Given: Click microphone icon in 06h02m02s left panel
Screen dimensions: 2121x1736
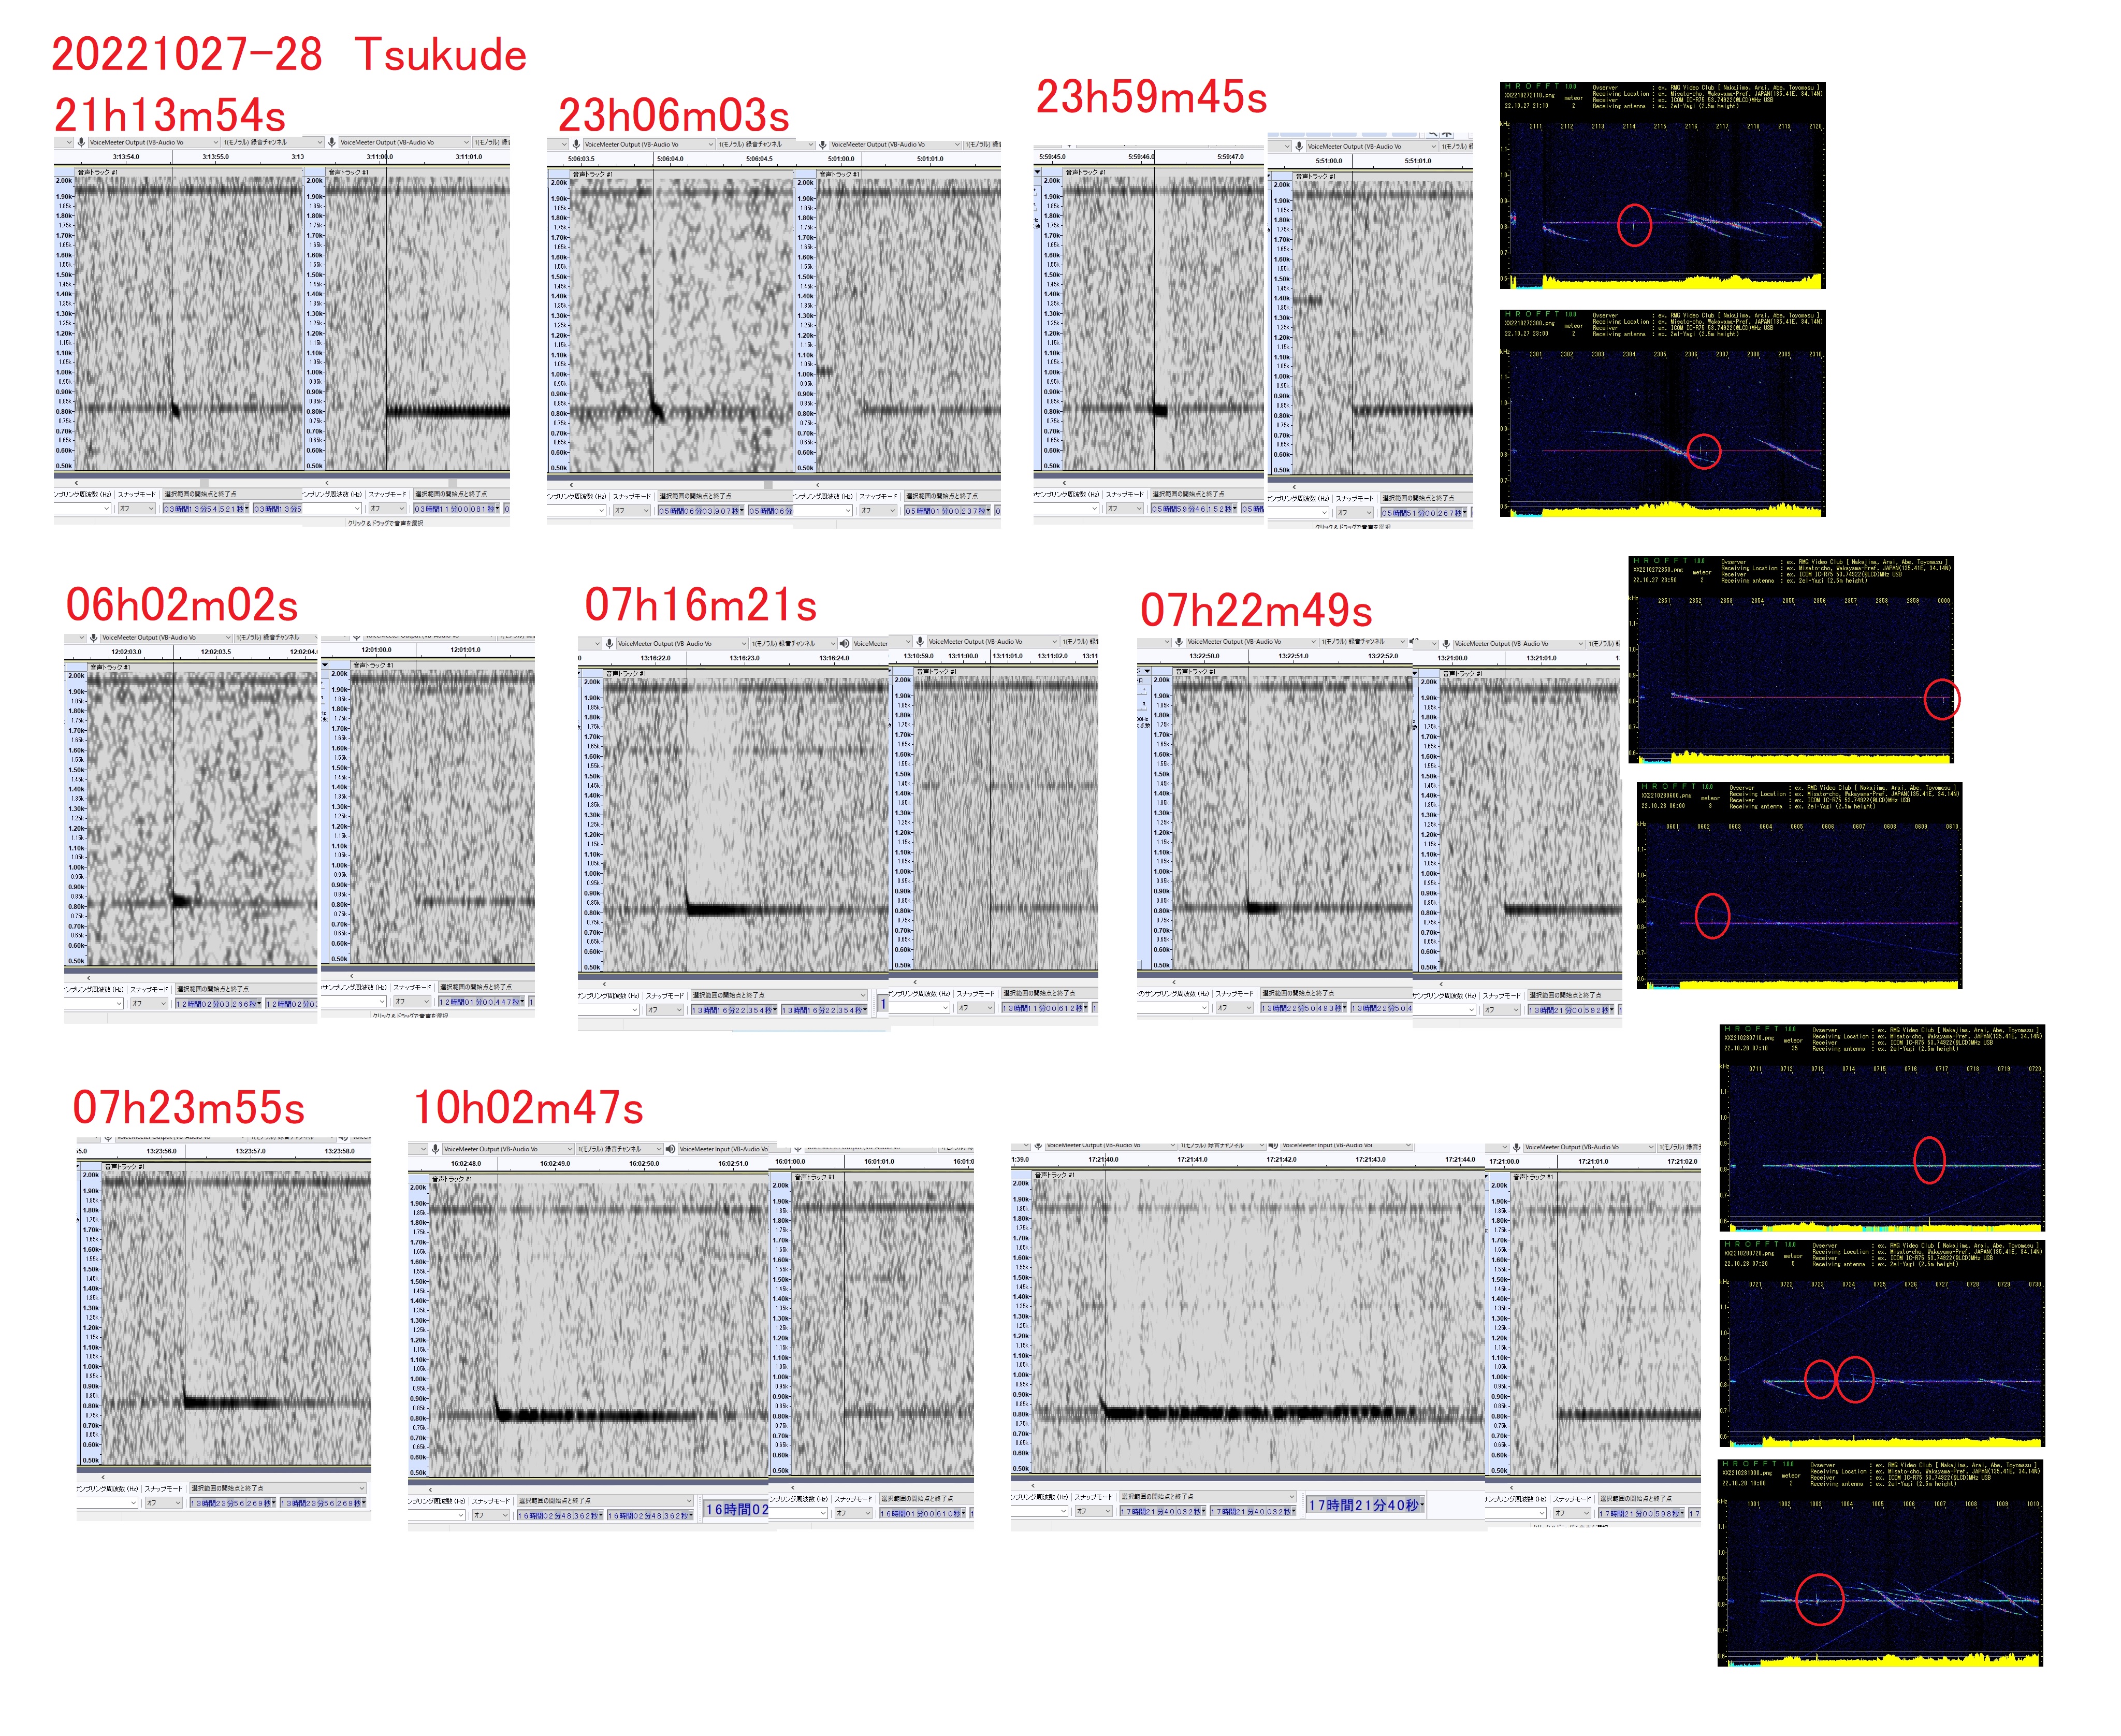Looking at the screenshot, I should 93,638.
